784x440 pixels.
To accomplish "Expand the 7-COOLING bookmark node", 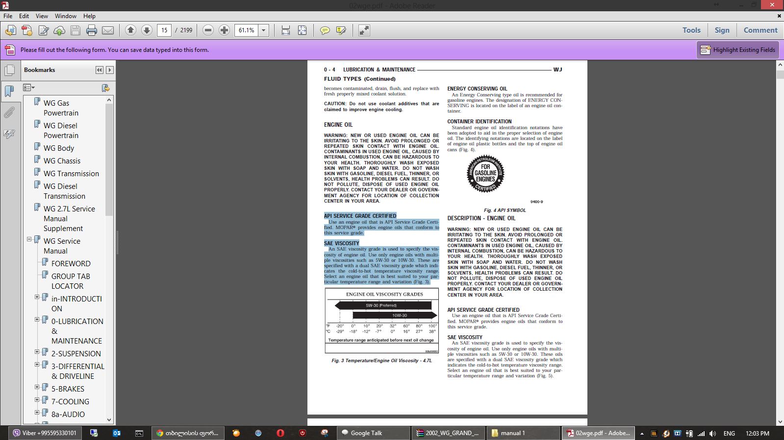I will pyautogui.click(x=37, y=400).
